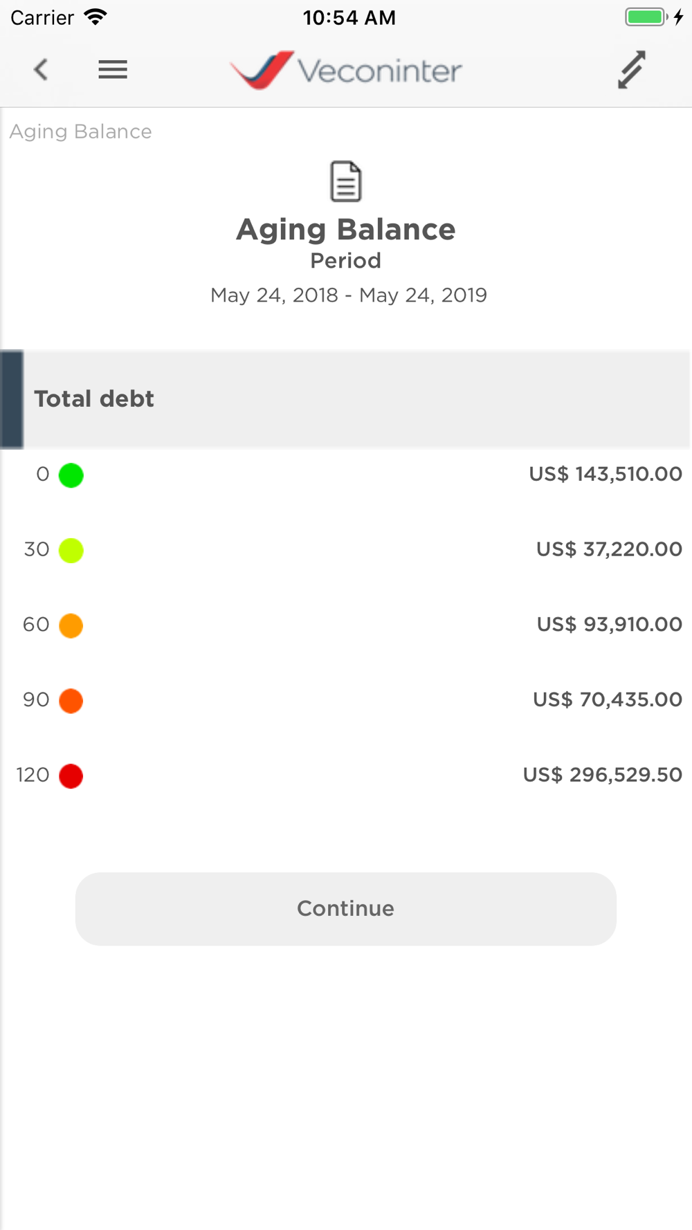
Task: Open the Total debt header row
Action: 346,399
